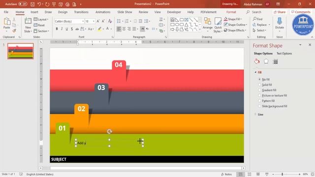315x177 pixels.
Task: Select Solid fill option
Action: 265,85
